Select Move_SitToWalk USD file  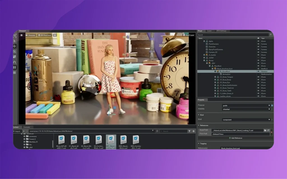click(x=61, y=142)
